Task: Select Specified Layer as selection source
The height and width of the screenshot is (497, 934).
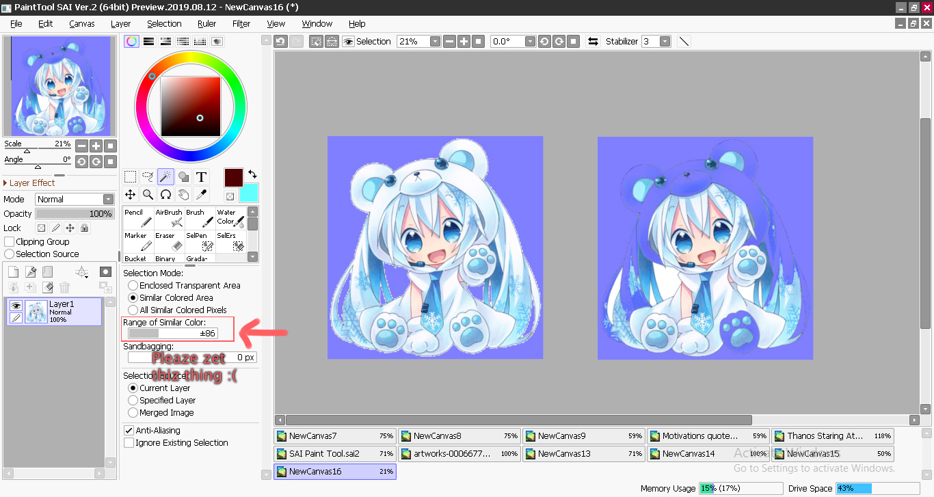Action: (x=133, y=400)
